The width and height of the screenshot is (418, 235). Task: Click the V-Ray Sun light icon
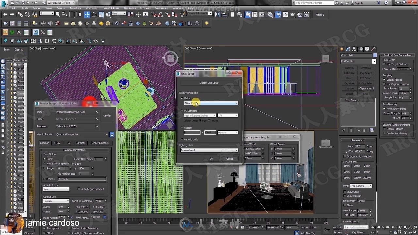tap(101, 23)
